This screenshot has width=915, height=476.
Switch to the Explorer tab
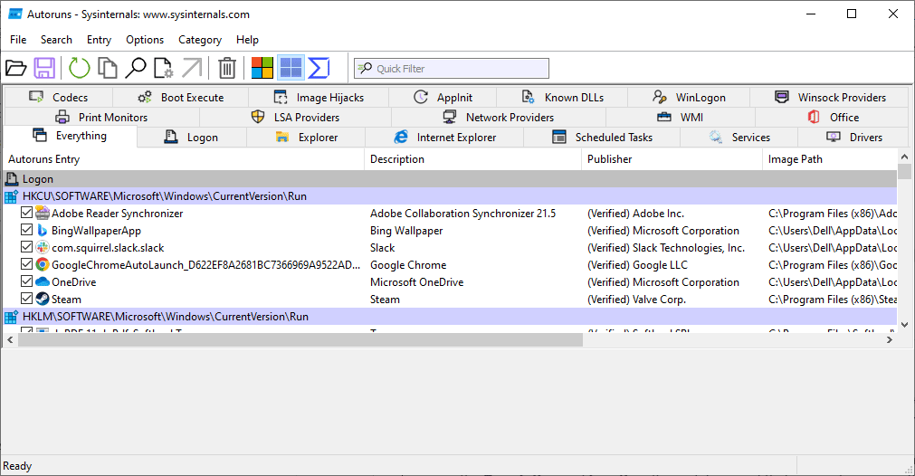(x=307, y=137)
